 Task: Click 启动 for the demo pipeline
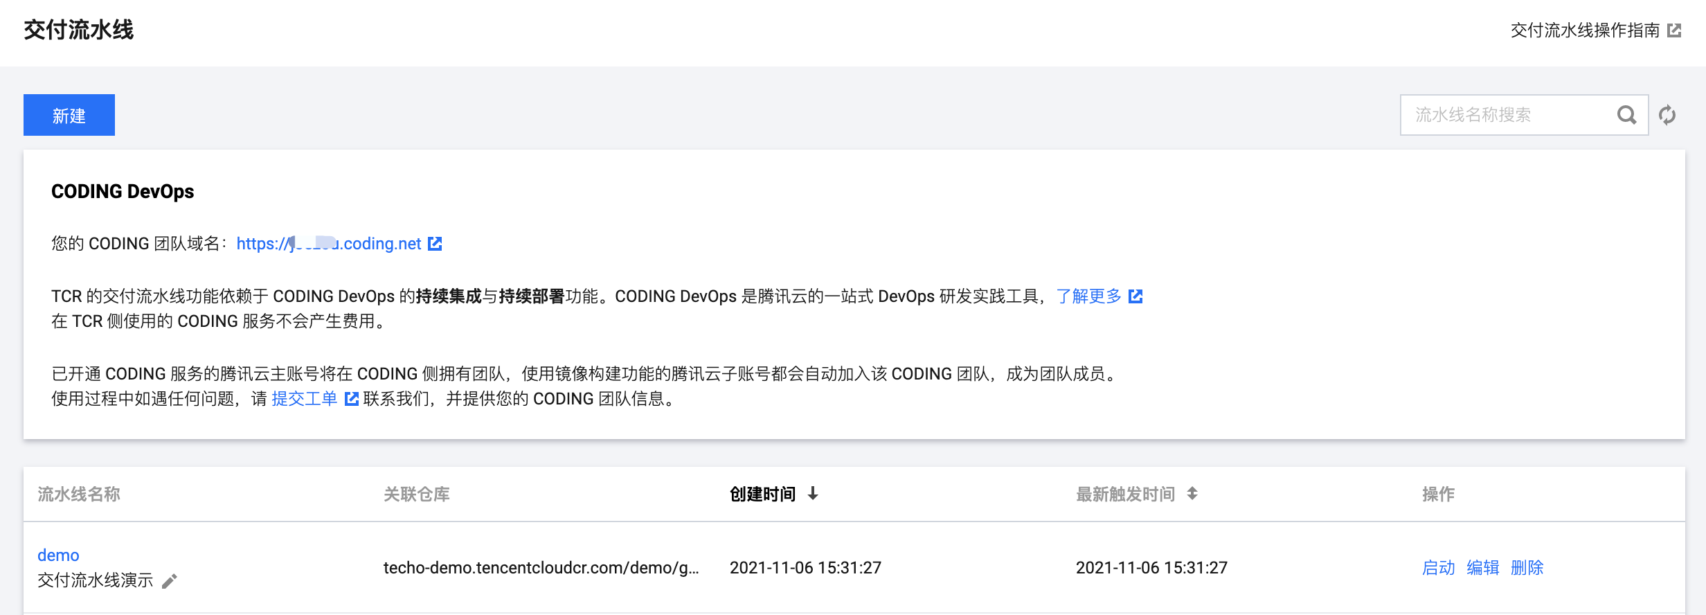pyautogui.click(x=1439, y=568)
